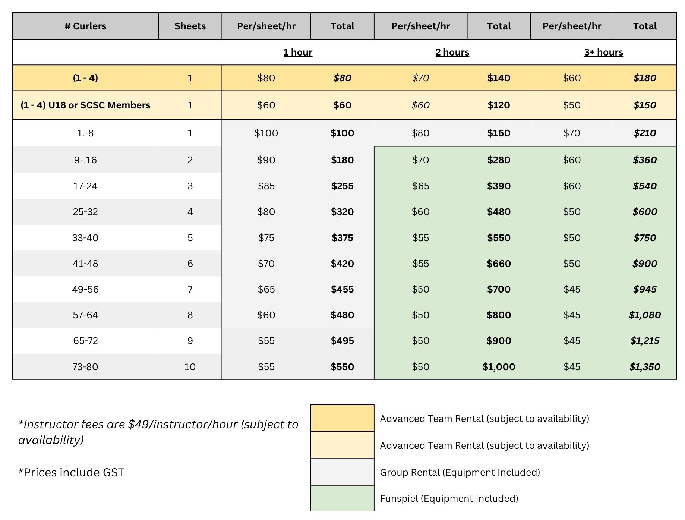Screen dimensions: 685x520
Task: Select the $255 total for 17-24 curlers
Action: pyautogui.click(x=342, y=186)
